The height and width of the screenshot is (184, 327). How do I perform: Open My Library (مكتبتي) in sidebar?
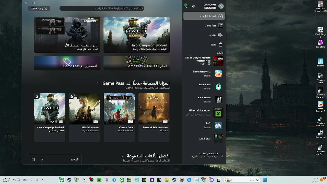(x=204, y=35)
